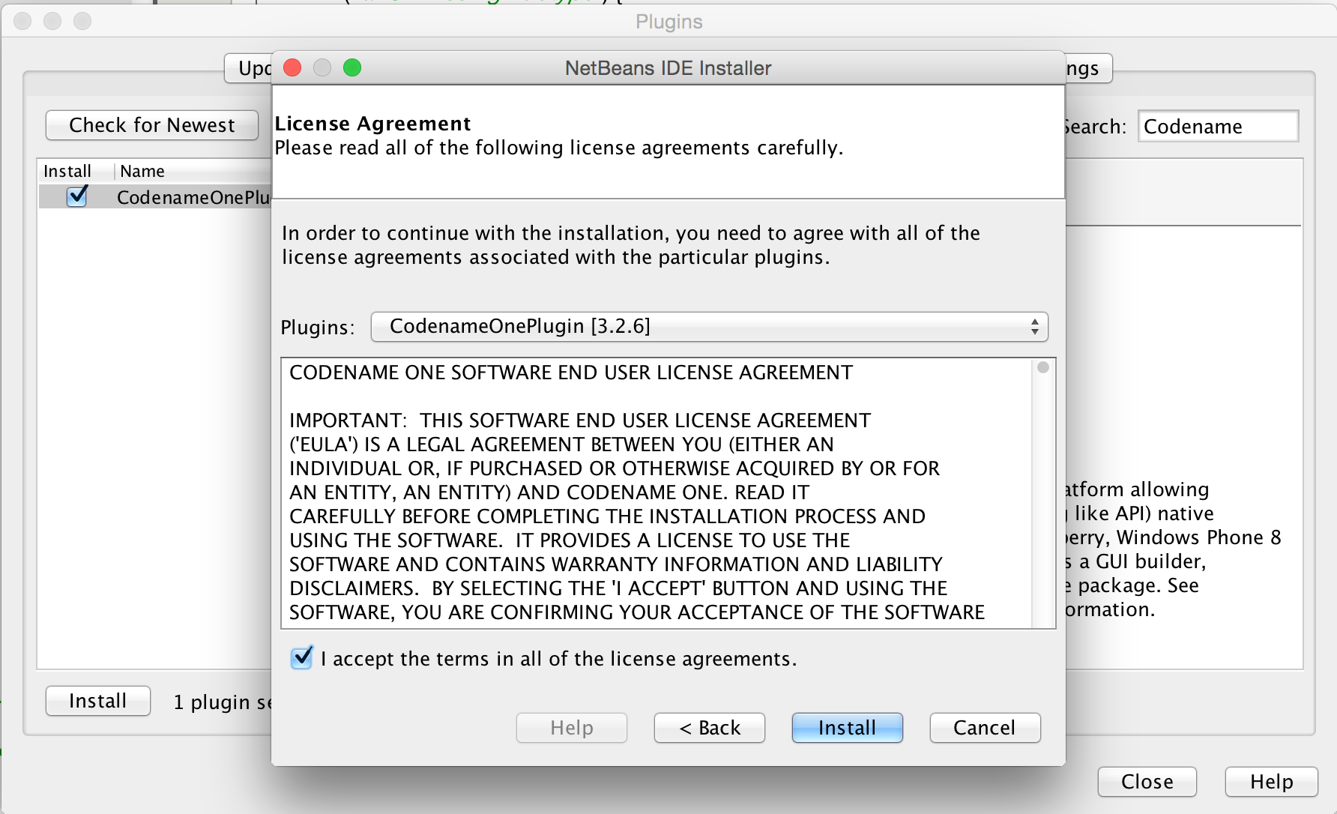Go back with the < Back button
Screen dimensions: 1337x814
[709, 728]
